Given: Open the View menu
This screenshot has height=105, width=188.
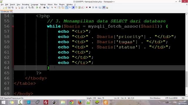Looking at the screenshot, I should (x=19, y=5).
